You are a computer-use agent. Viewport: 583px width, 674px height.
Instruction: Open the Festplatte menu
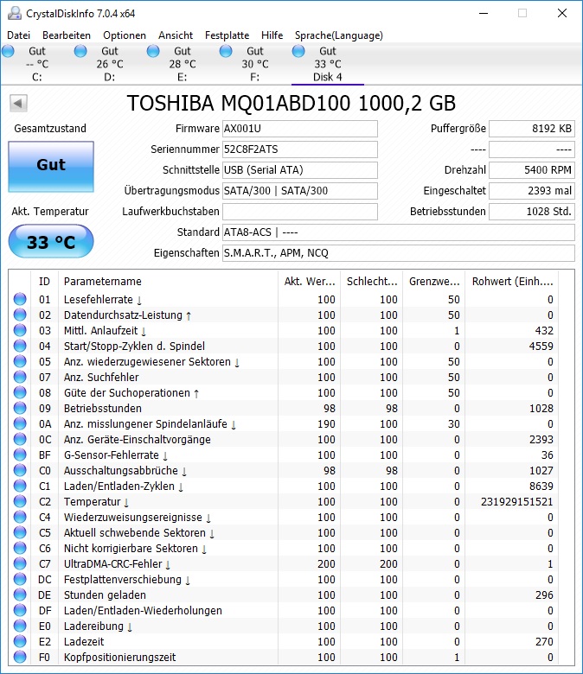[x=227, y=35]
